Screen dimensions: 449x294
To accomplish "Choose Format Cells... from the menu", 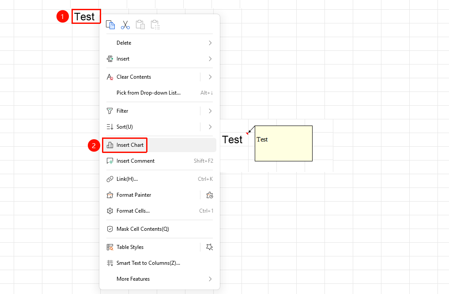I will coord(159,211).
